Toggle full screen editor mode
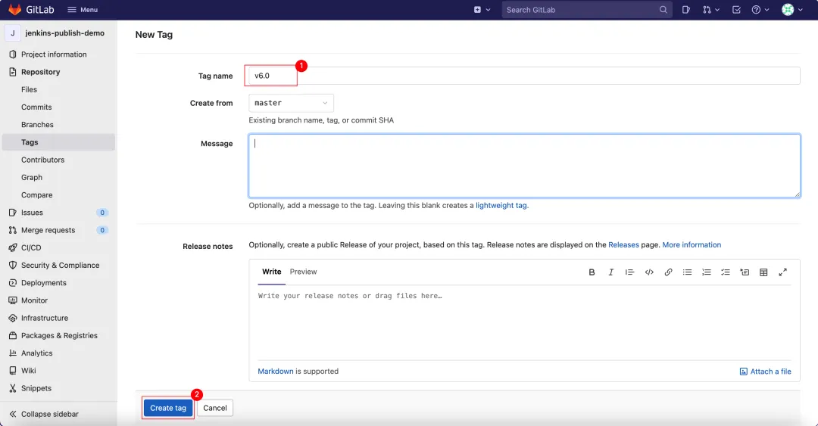Image resolution: width=818 pixels, height=426 pixels. tap(782, 272)
